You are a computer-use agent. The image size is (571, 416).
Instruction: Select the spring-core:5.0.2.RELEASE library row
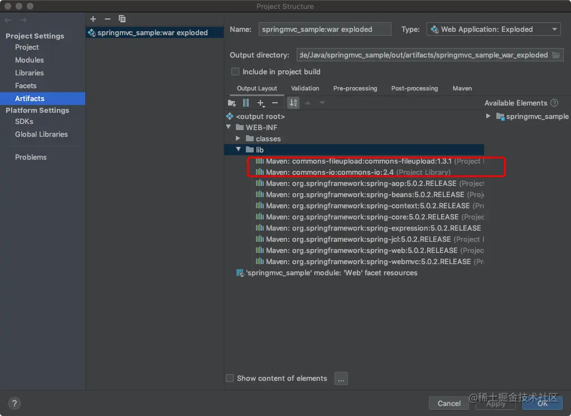[370, 217]
